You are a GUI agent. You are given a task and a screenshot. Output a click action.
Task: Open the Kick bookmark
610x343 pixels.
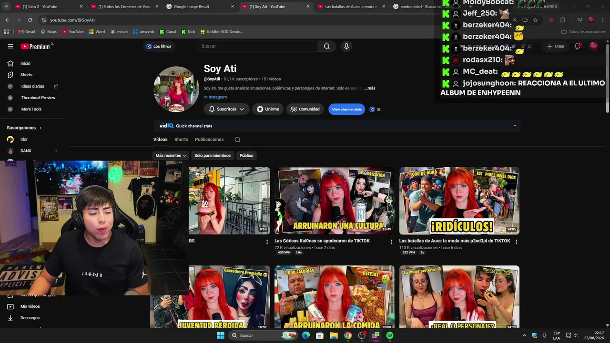(188, 32)
